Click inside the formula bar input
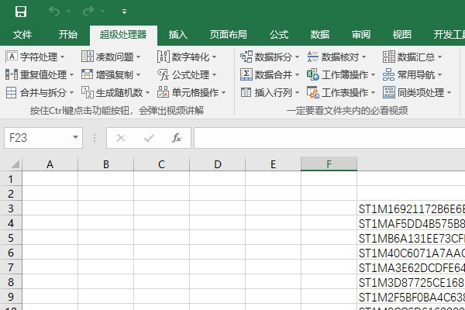 (x=325, y=138)
